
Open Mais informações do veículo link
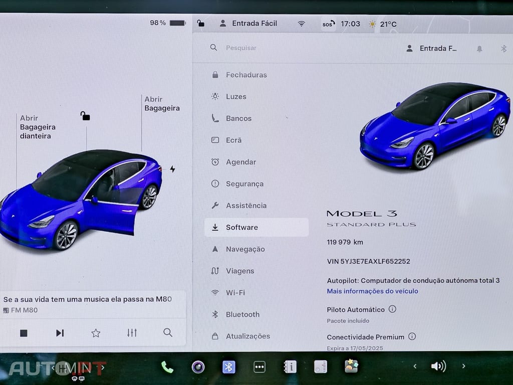[372, 291]
